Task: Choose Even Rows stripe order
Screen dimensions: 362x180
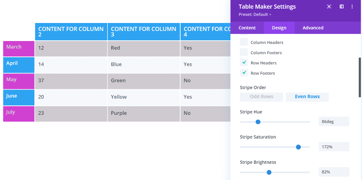Action: pyautogui.click(x=307, y=97)
